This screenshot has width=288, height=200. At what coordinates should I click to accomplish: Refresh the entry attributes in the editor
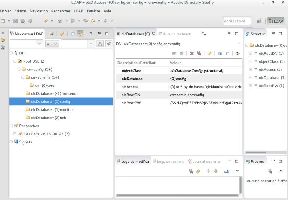click(209, 54)
